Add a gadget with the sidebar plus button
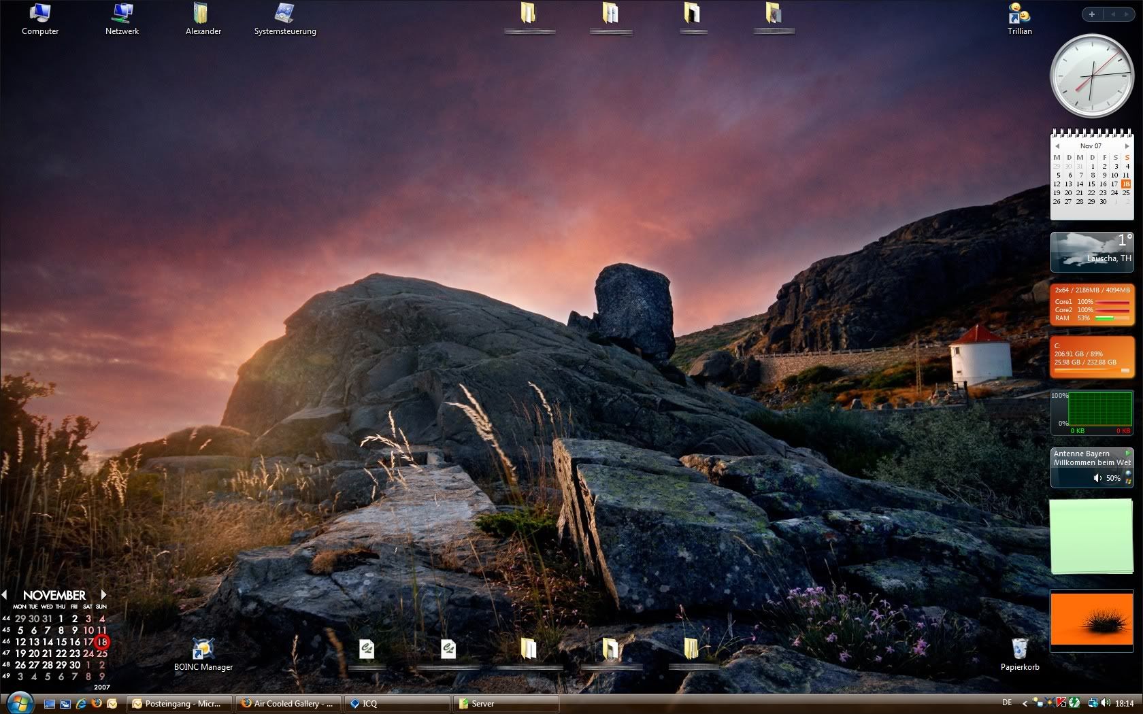Image resolution: width=1143 pixels, height=714 pixels. click(1092, 14)
